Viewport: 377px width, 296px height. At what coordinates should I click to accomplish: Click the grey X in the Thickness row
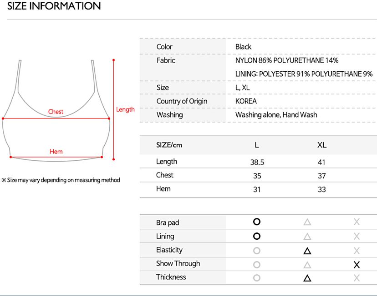pyautogui.click(x=357, y=278)
